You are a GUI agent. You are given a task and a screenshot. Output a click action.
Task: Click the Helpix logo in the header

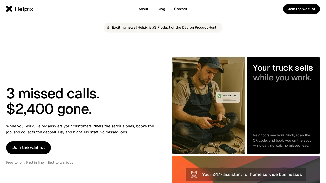pos(20,9)
